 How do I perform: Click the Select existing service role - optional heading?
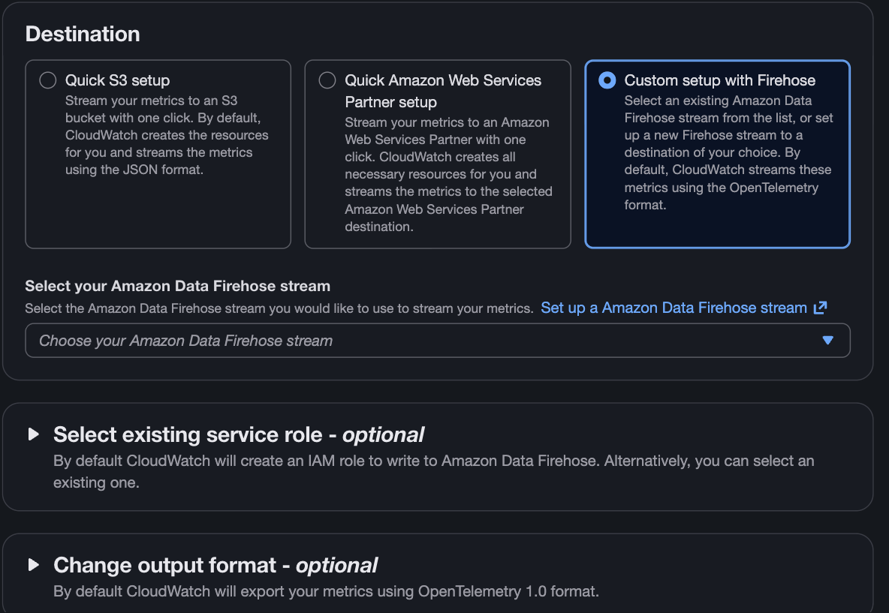click(239, 434)
